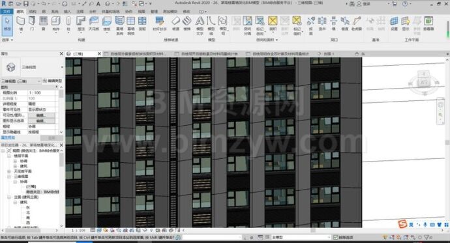
Task: Select the Curtain Grid (幕墙网格) tool
Action: point(131,25)
